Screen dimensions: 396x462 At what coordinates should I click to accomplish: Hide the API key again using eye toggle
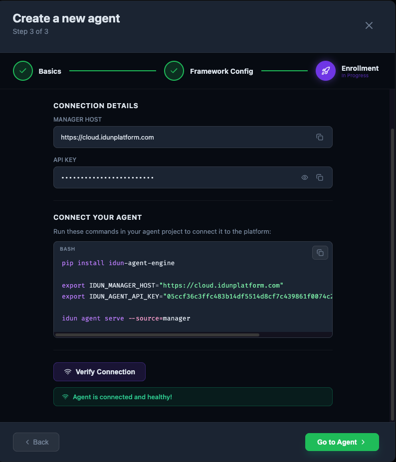(304, 177)
